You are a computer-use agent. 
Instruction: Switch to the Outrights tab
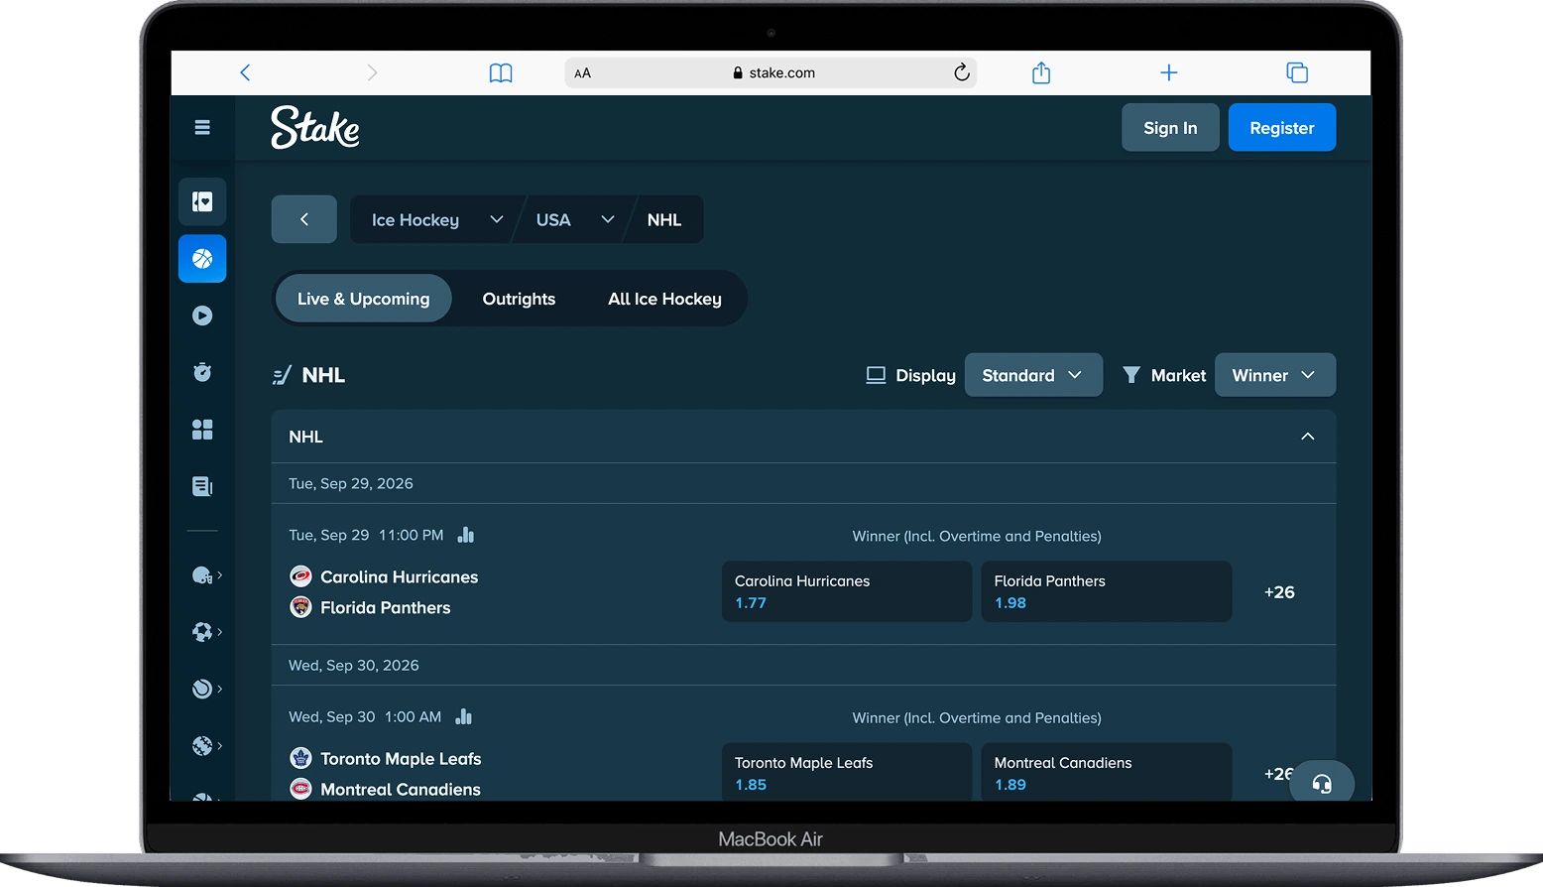(519, 299)
